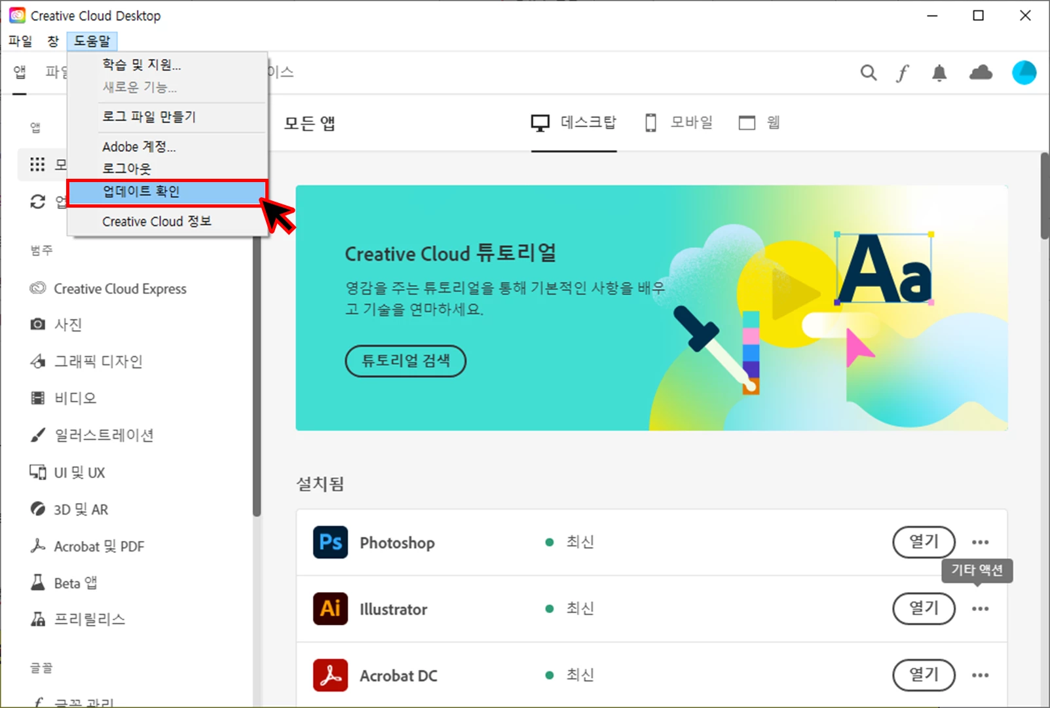Viewport: 1050px width, 708px height.
Task: Click the 모든 앱 page heading
Action: (309, 123)
